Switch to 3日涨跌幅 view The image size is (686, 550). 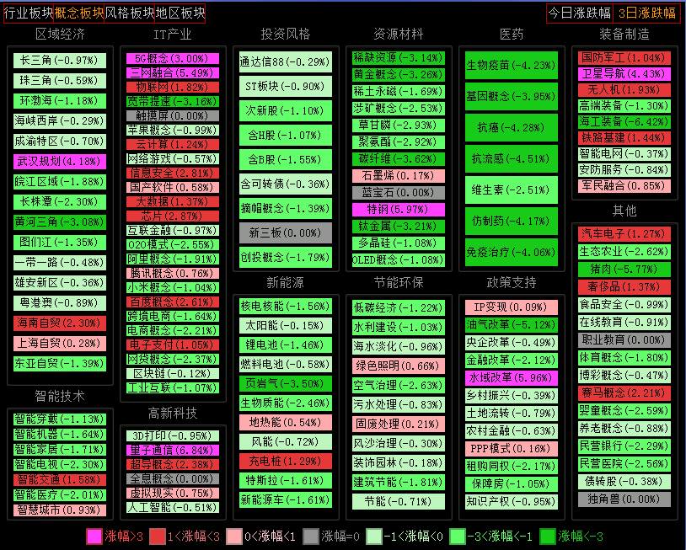646,13
